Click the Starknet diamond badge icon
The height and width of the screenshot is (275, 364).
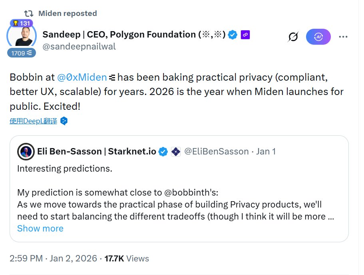[176, 152]
